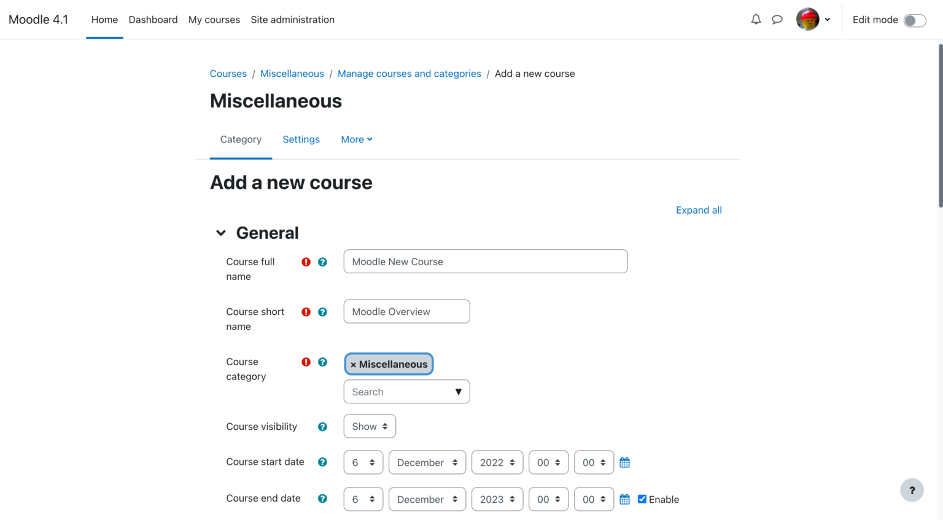Viewport: 943px width, 520px height.
Task: Change December in the start date month dropdown
Action: (427, 462)
